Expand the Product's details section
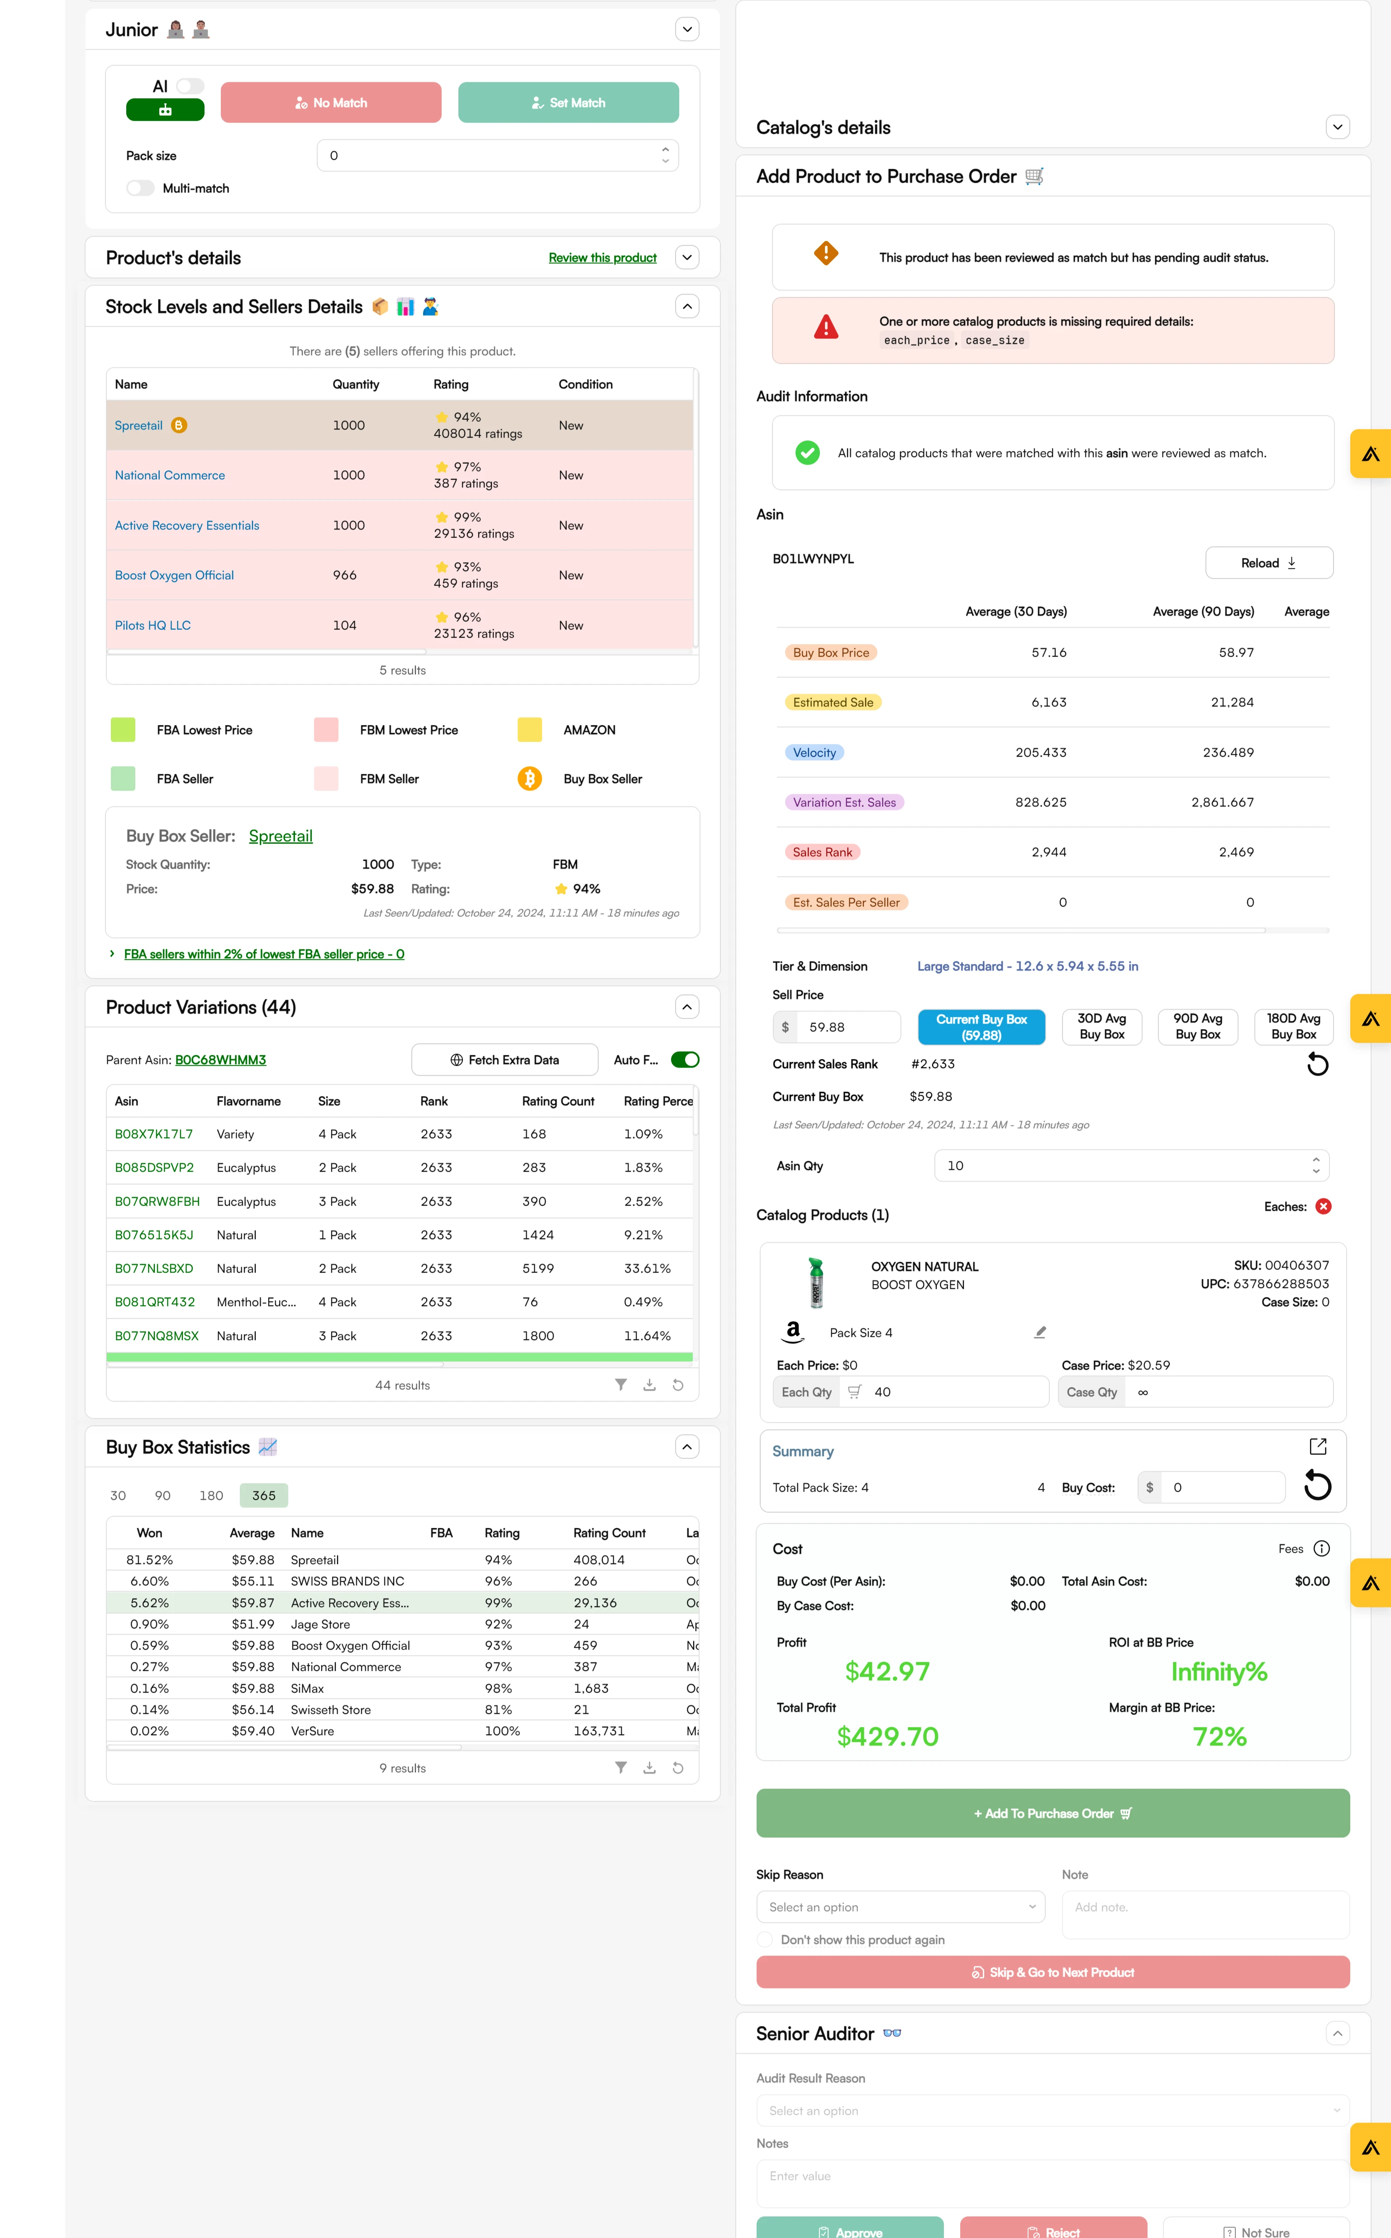Image resolution: width=1391 pixels, height=2238 pixels. pyautogui.click(x=687, y=258)
